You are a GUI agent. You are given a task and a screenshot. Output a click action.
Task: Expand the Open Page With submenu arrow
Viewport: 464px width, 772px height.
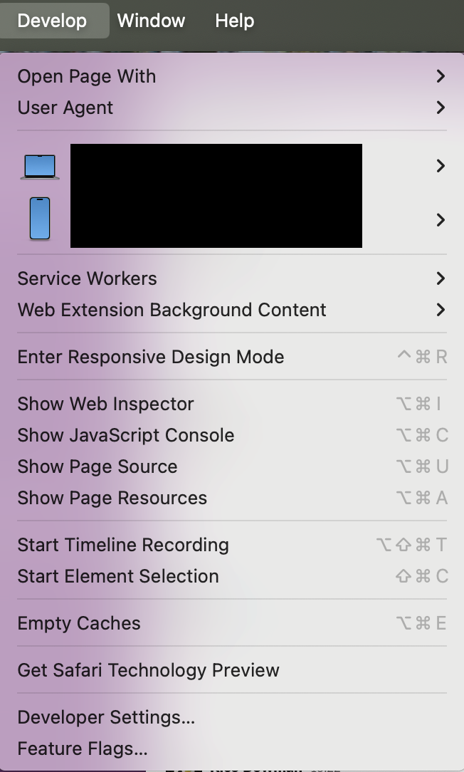[441, 76]
